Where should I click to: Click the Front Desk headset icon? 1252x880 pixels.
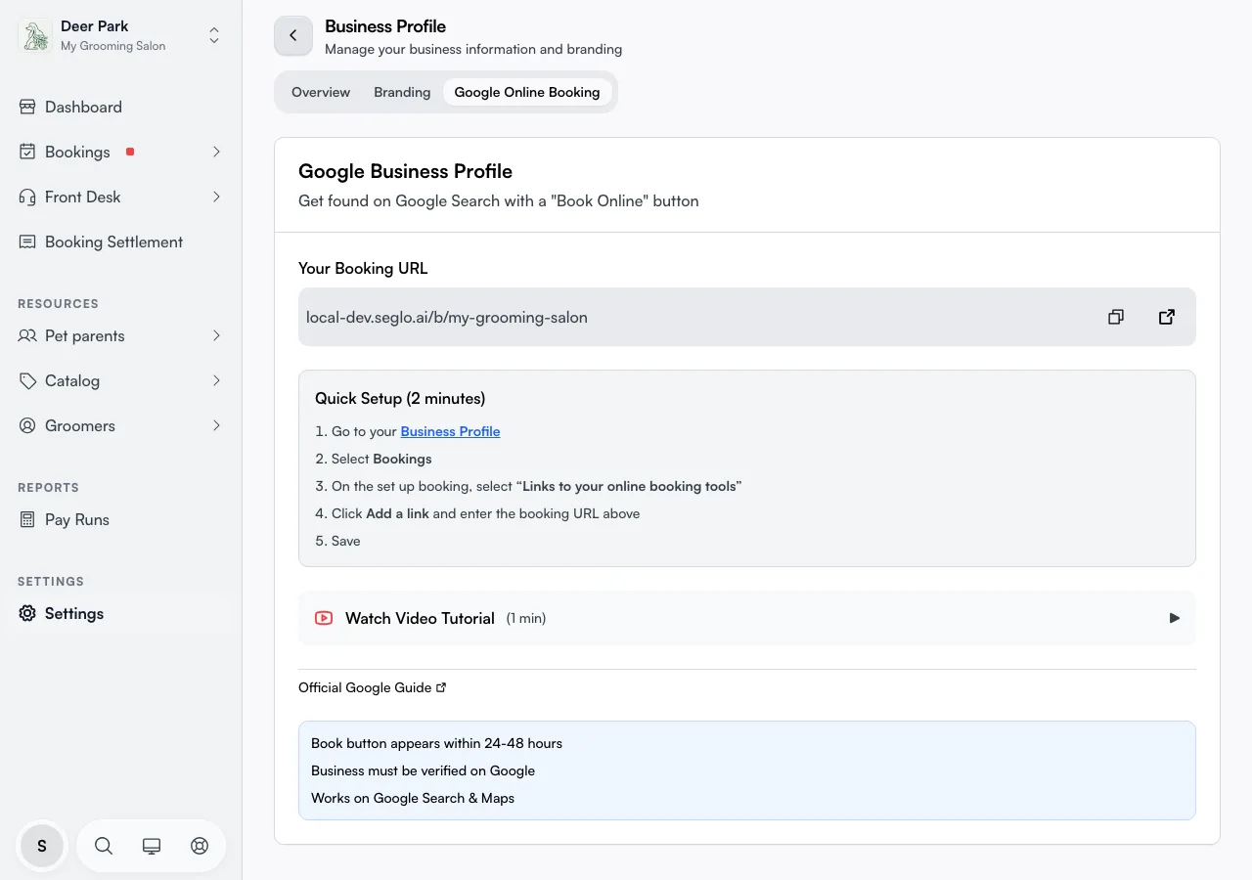coord(27,197)
